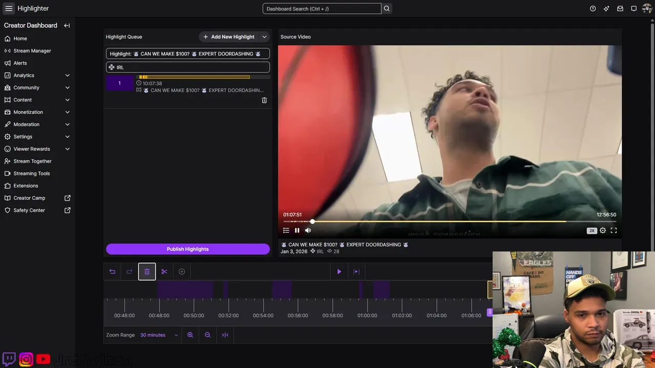Play the timeline selection
The width and height of the screenshot is (655, 368).
[x=339, y=271]
